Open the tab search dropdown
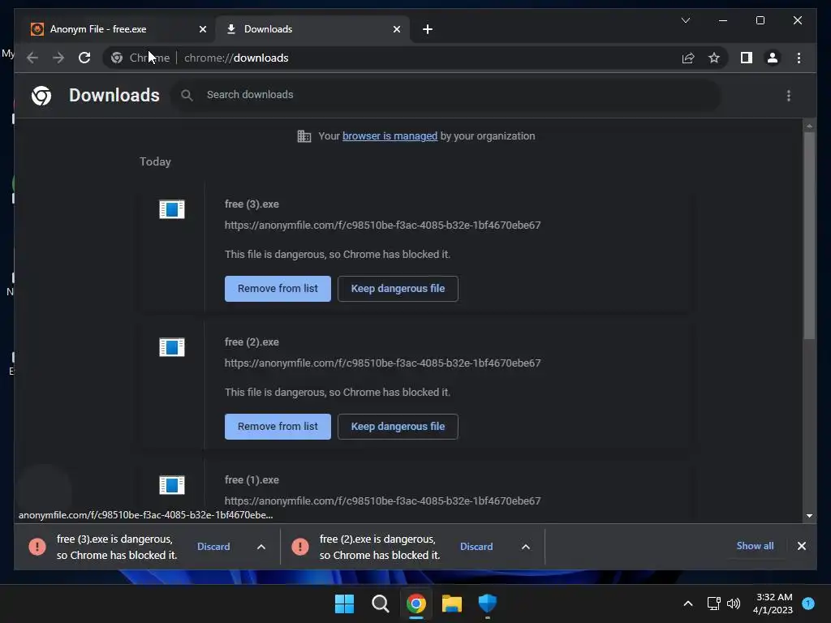 tap(685, 20)
